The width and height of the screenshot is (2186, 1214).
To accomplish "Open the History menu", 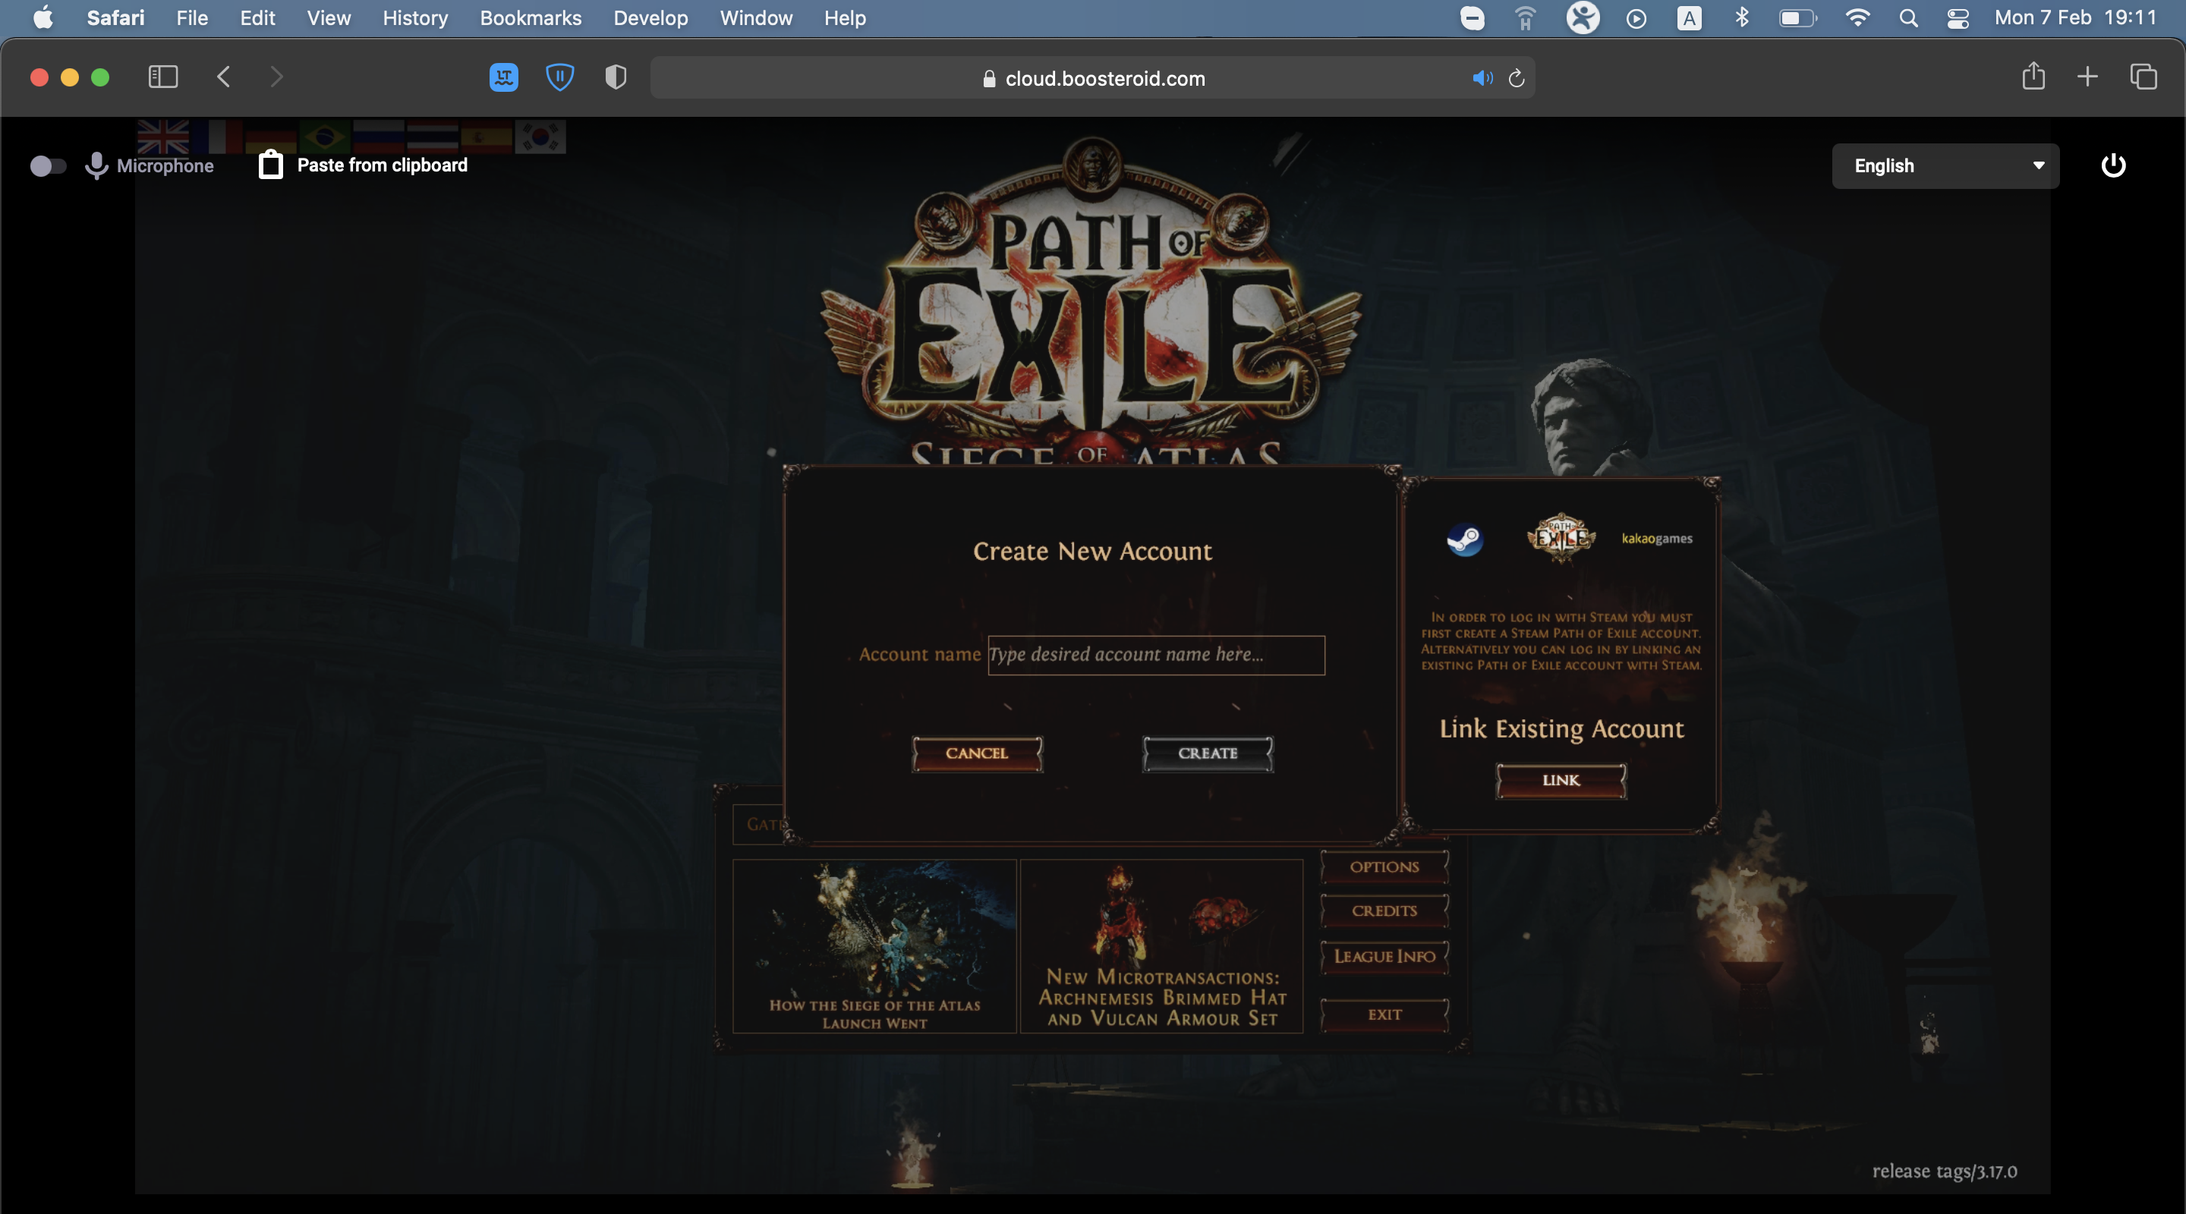I will 415,17.
